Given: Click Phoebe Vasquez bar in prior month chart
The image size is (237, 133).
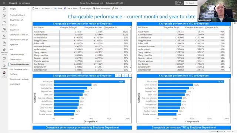Looking at the screenshot, I should point(64,114).
